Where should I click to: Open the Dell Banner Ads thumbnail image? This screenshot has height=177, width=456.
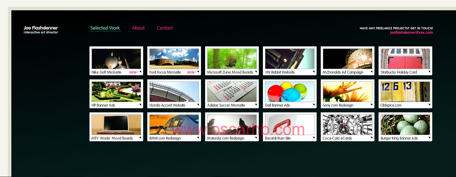(290, 92)
